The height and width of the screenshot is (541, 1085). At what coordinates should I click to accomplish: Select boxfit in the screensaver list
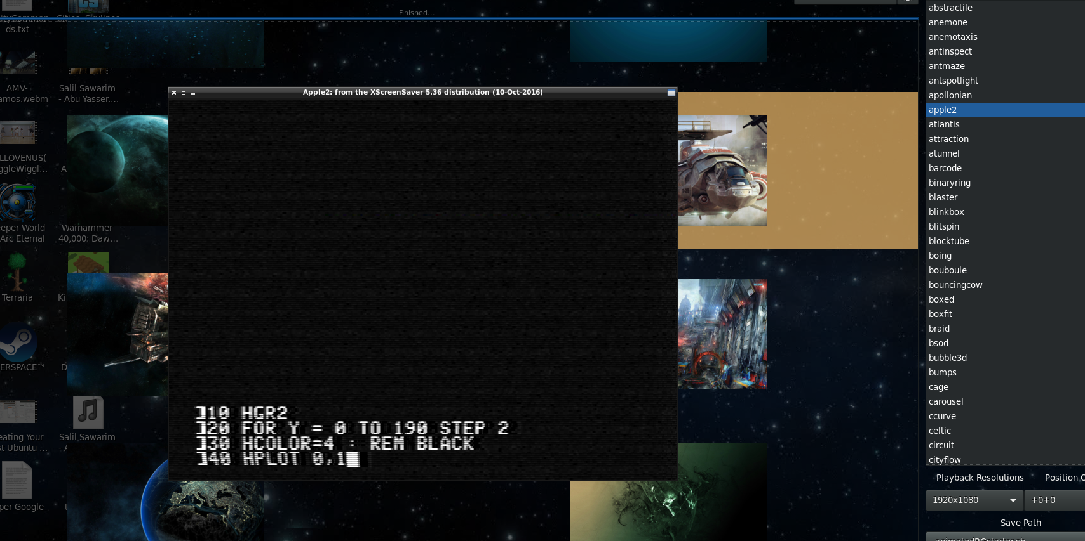pyautogui.click(x=1005, y=314)
